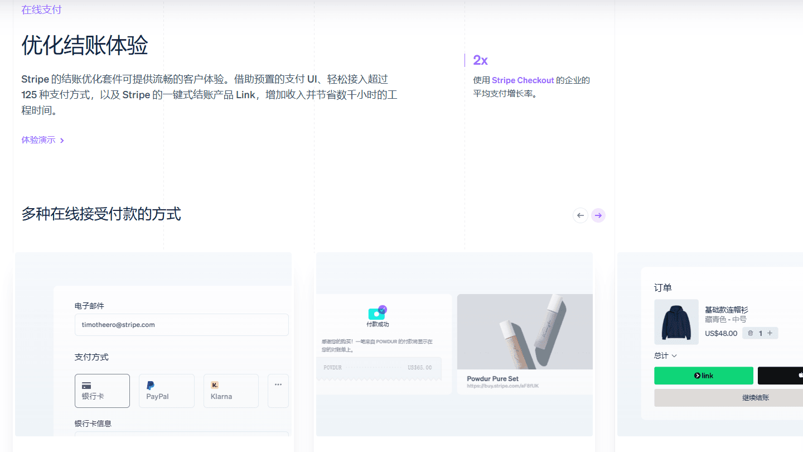The width and height of the screenshot is (803, 452).
Task: Click the 2x statistic text
Action: tap(480, 60)
